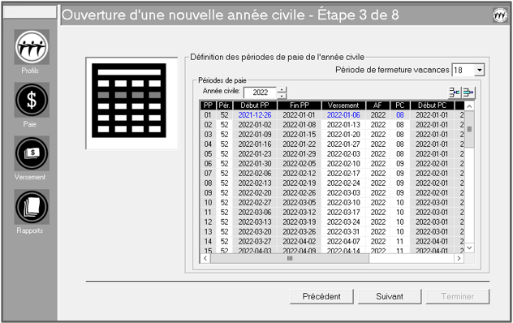The image size is (513, 323).
Task: Select PP row number 01
Action: pos(208,115)
